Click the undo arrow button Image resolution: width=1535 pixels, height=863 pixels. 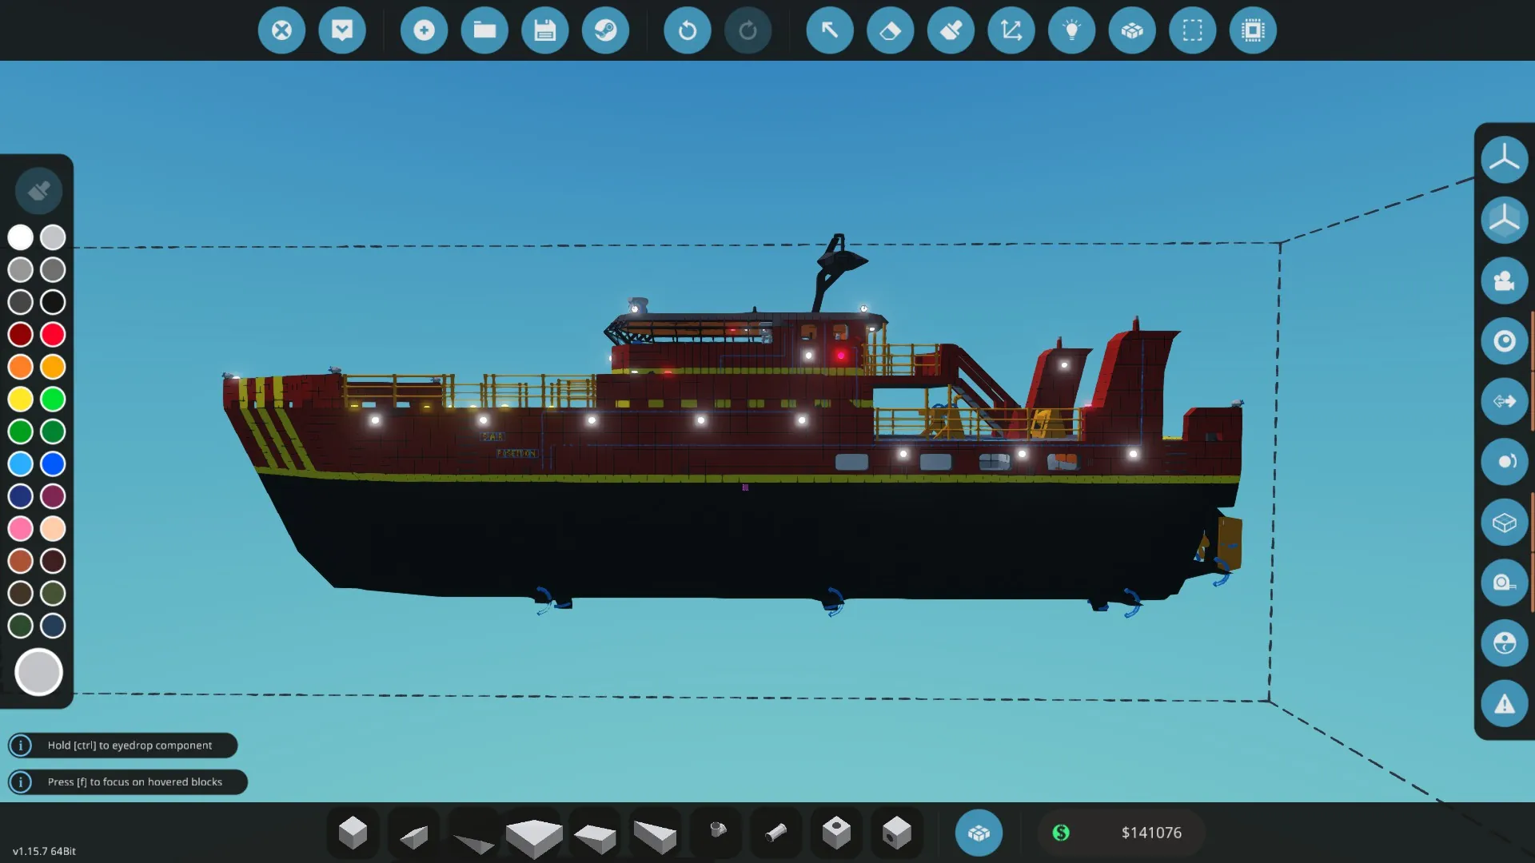[687, 30]
